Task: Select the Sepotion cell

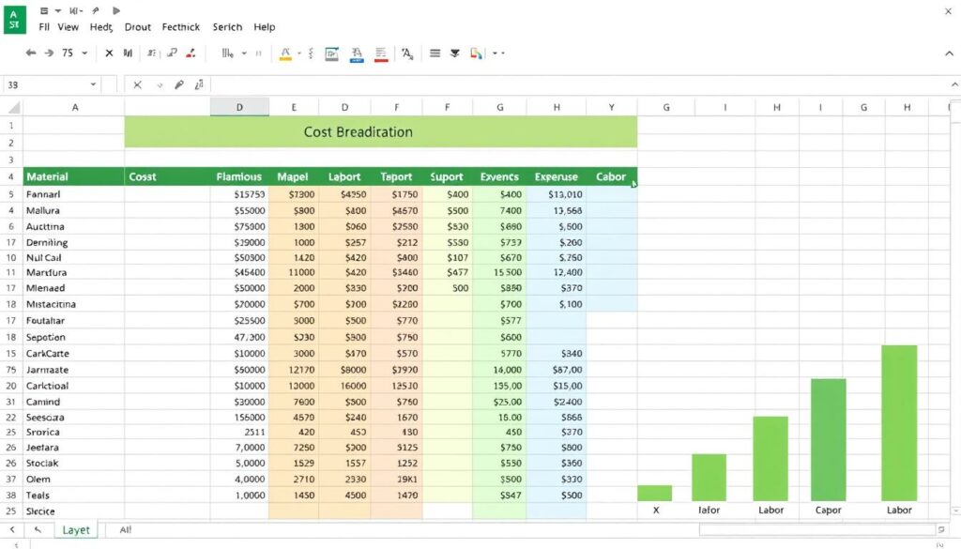Action: pyautogui.click(x=73, y=337)
